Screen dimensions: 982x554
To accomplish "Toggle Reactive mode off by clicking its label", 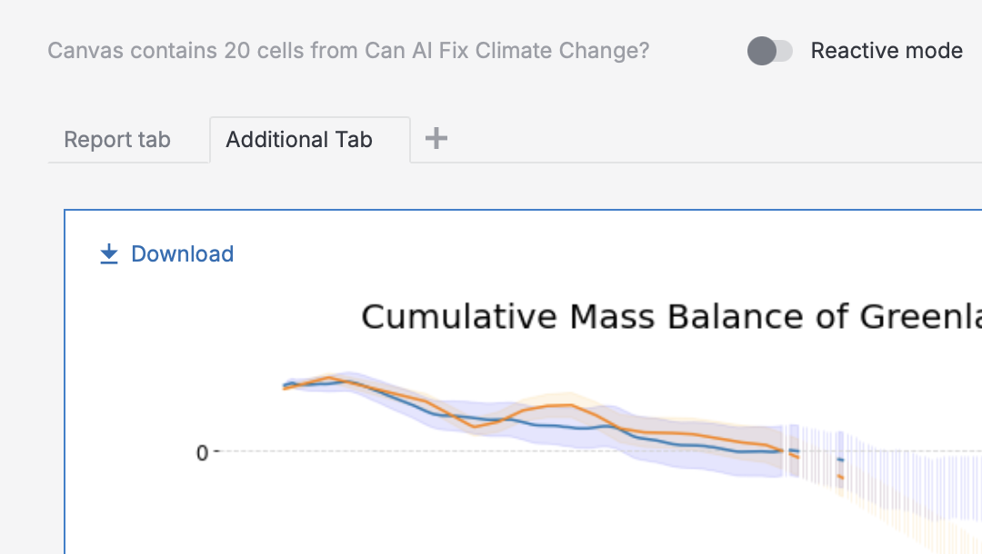I will click(x=887, y=51).
